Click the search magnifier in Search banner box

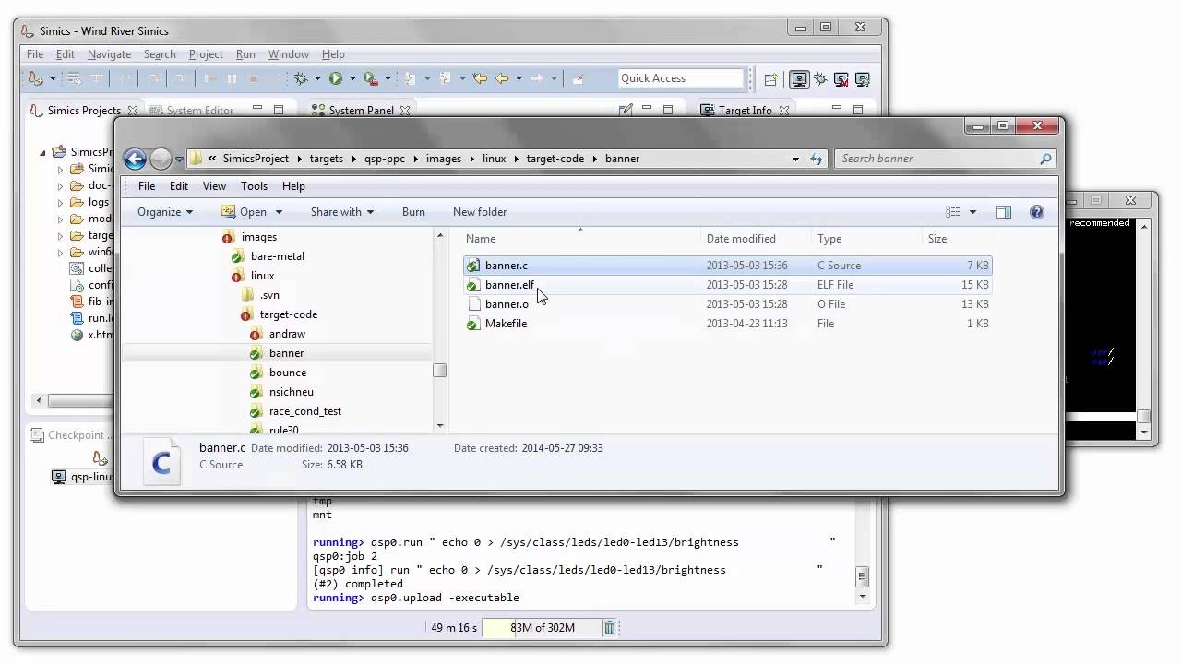click(x=1045, y=159)
